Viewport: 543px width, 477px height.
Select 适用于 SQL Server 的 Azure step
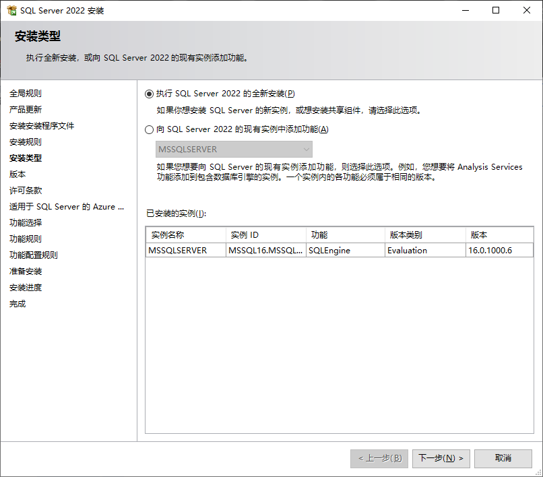[66, 207]
